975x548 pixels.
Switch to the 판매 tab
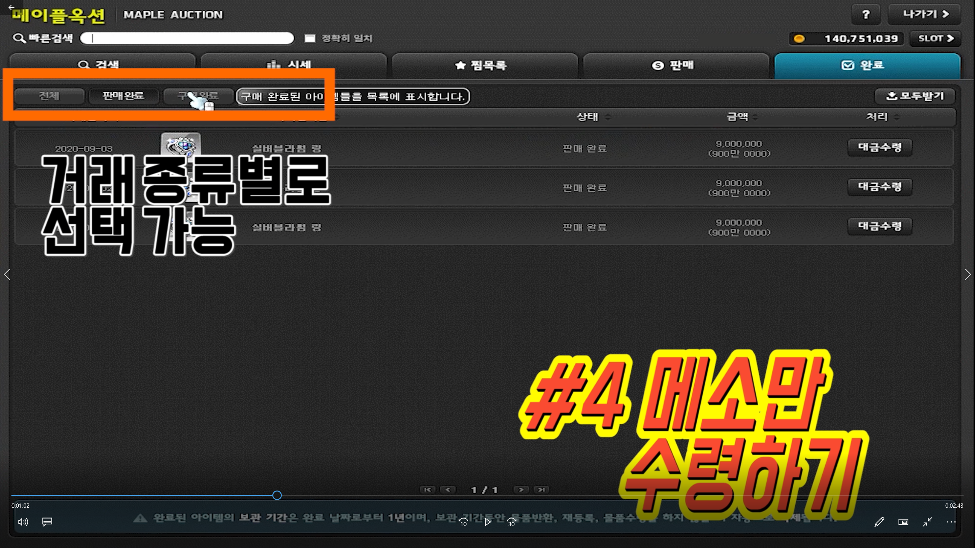point(676,65)
